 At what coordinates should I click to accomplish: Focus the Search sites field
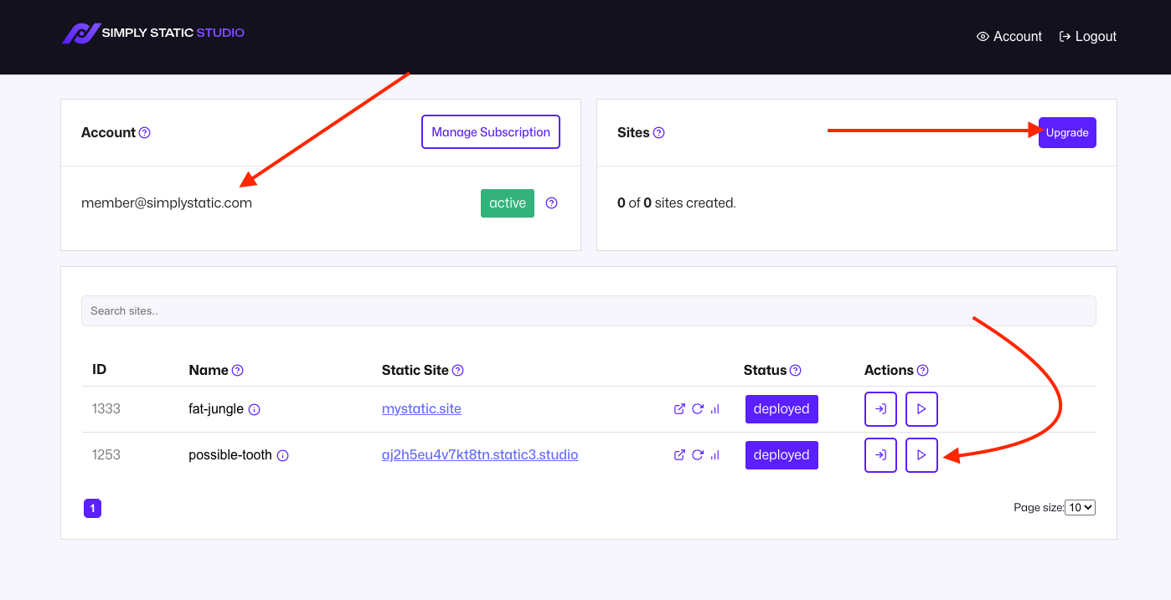(588, 310)
